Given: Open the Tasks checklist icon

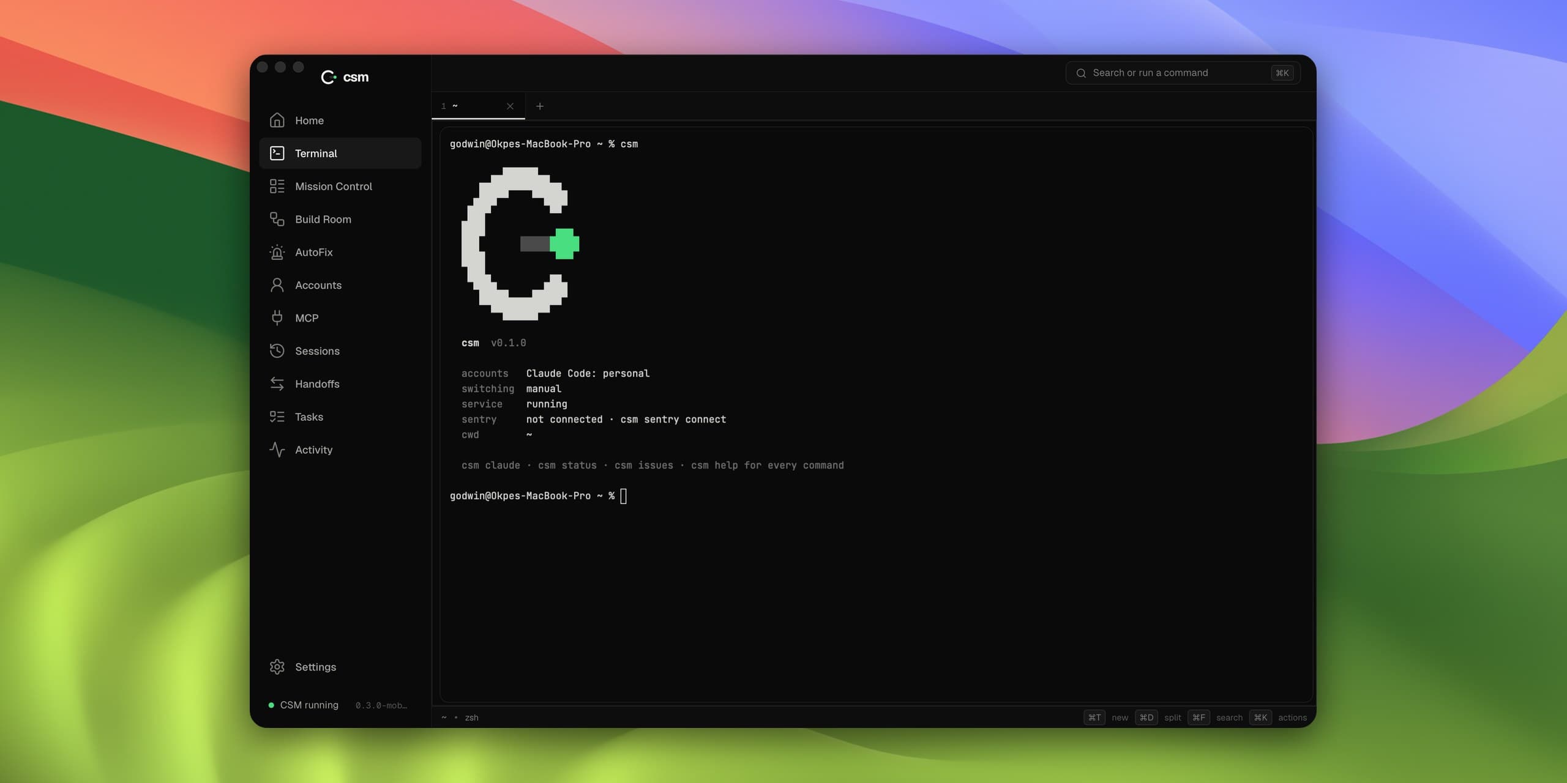Looking at the screenshot, I should point(277,417).
